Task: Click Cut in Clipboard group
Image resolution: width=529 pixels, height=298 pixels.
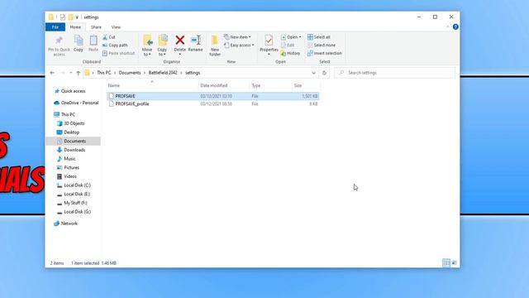Action: (x=108, y=37)
